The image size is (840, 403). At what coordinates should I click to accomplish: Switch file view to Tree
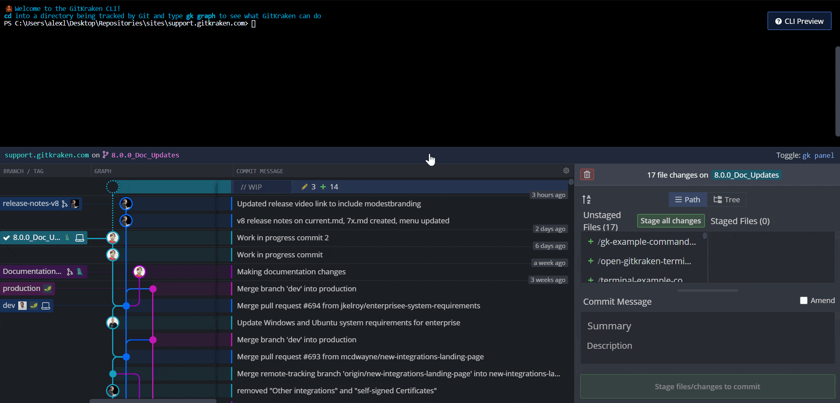click(727, 199)
